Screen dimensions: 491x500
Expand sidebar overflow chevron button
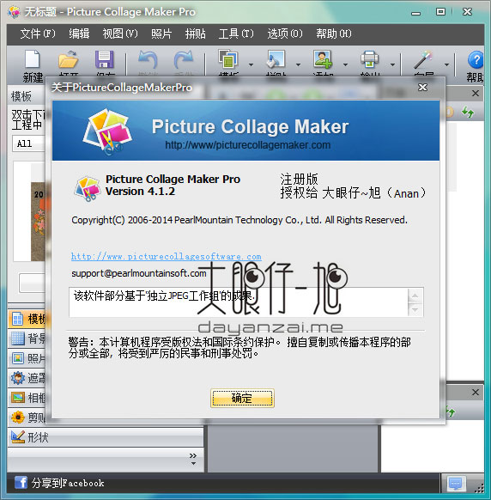pos(193,459)
